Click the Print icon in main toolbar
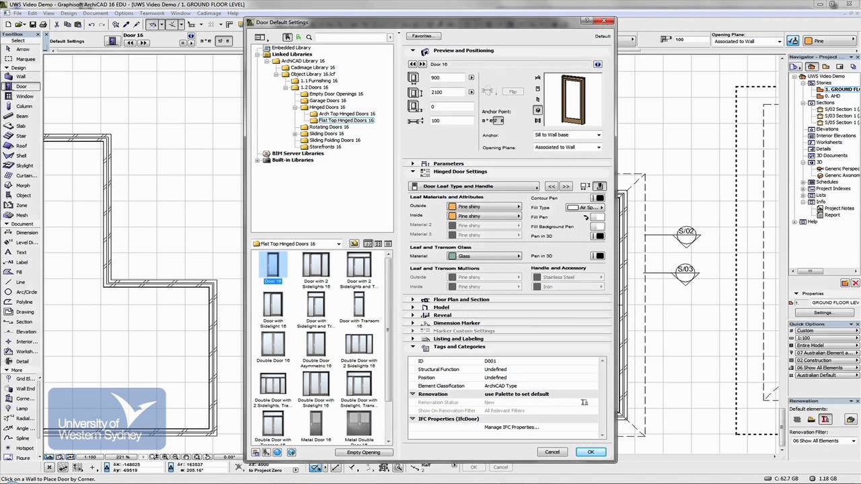The image size is (861, 484). point(43,25)
